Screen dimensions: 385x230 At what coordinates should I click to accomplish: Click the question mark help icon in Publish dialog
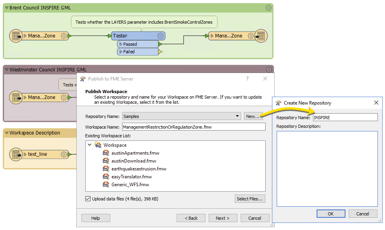(x=247, y=79)
